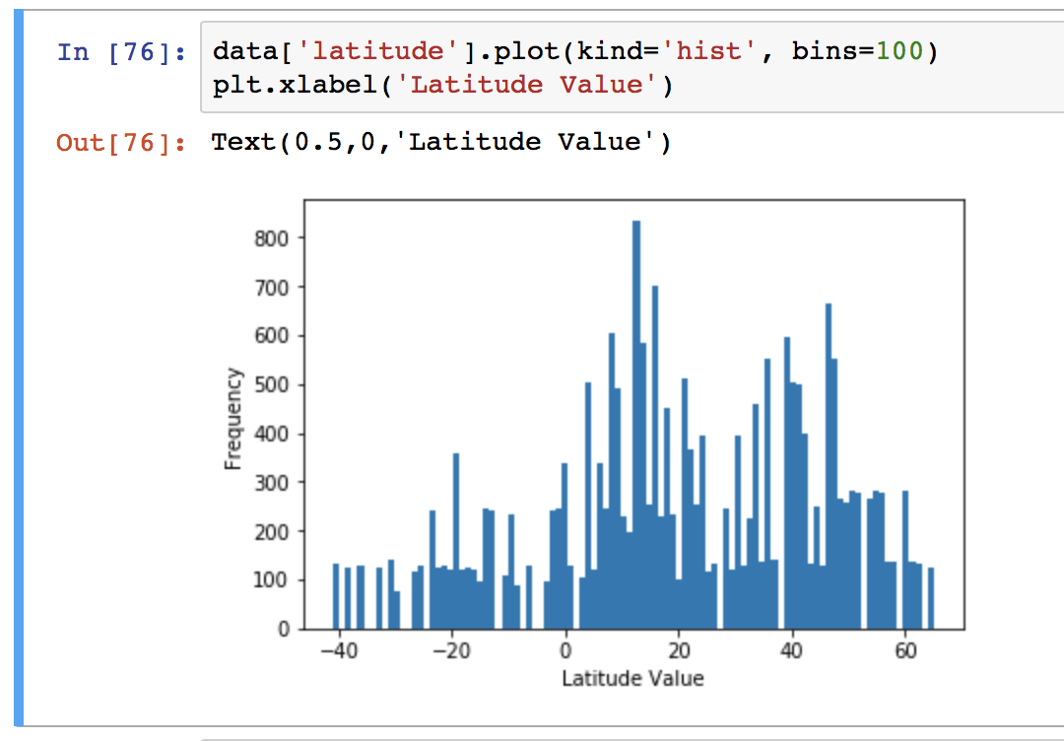This screenshot has width=1064, height=741.
Task: Click the 0 tick on the x-axis
Action: [x=565, y=649]
